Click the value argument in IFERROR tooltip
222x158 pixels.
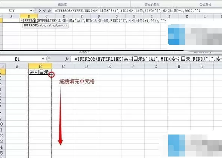point(41,25)
